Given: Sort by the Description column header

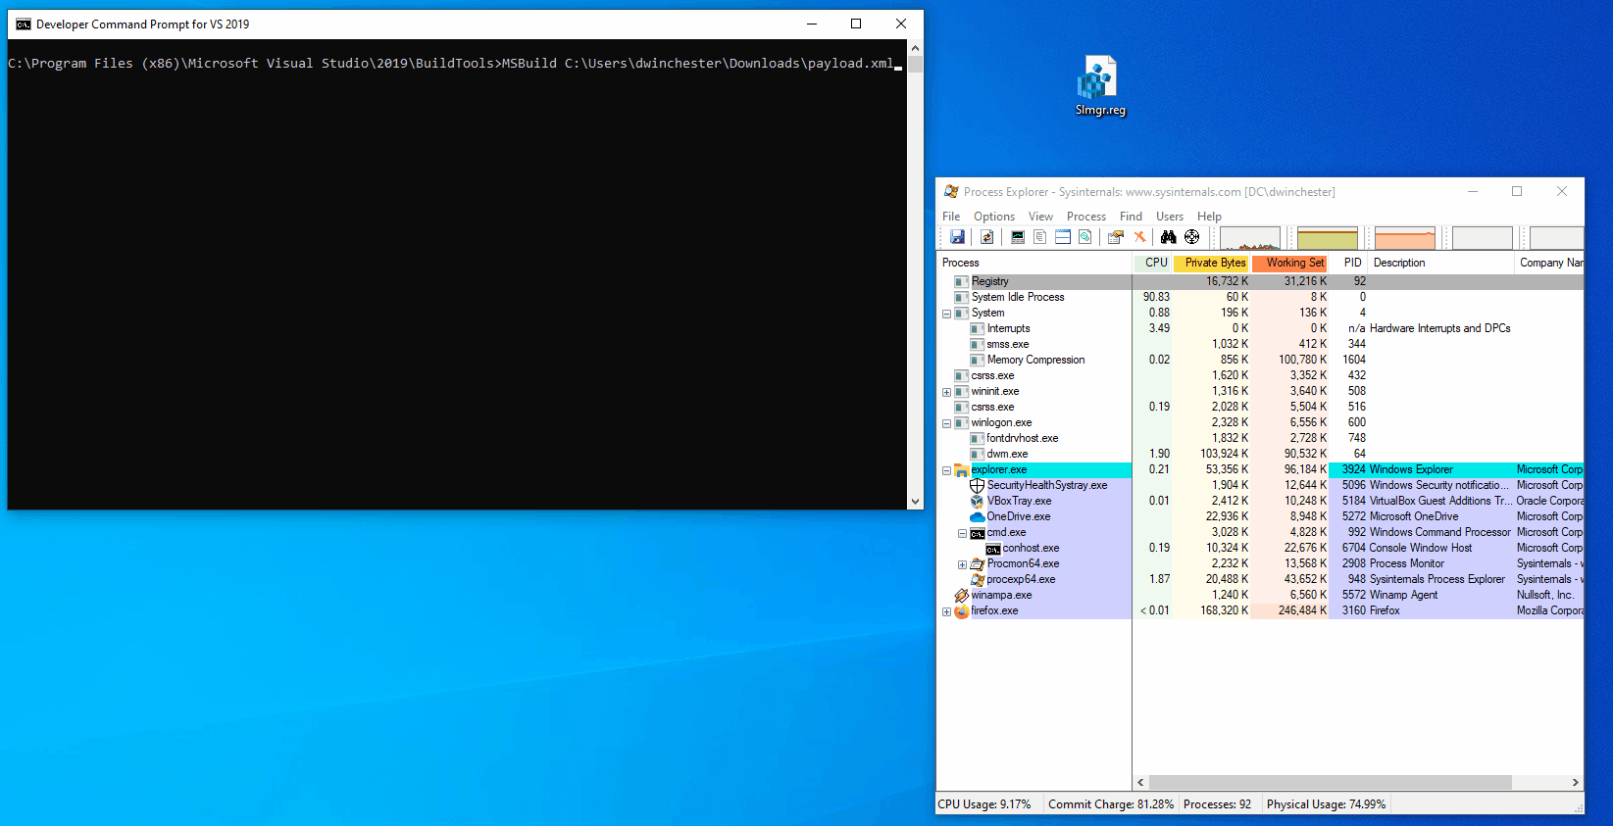Looking at the screenshot, I should click(x=1441, y=263).
